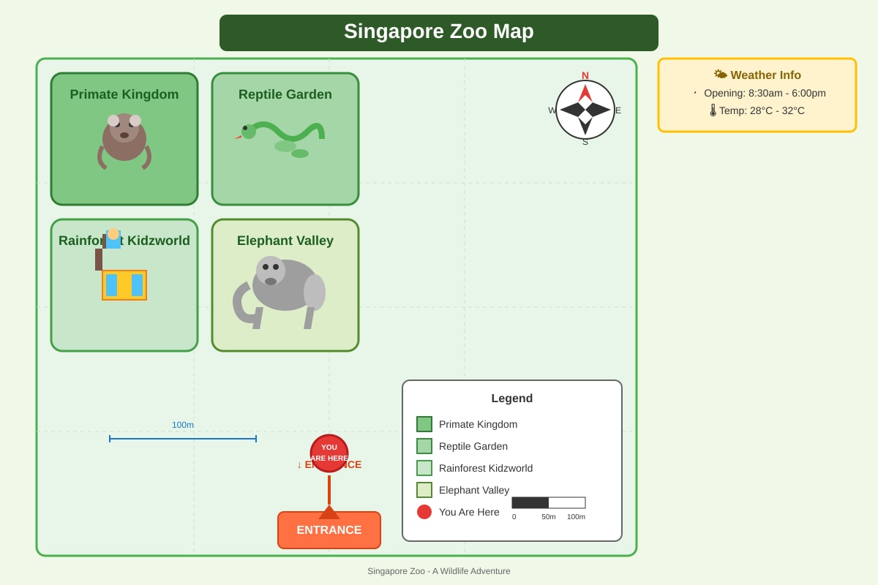Click the S label below the compass
The height and width of the screenshot is (585, 878).
coord(585,142)
